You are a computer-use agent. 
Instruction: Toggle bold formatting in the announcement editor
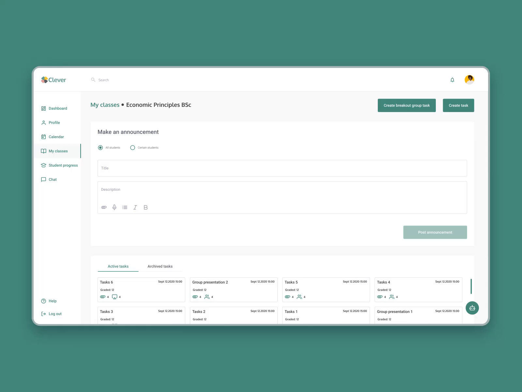[146, 207]
